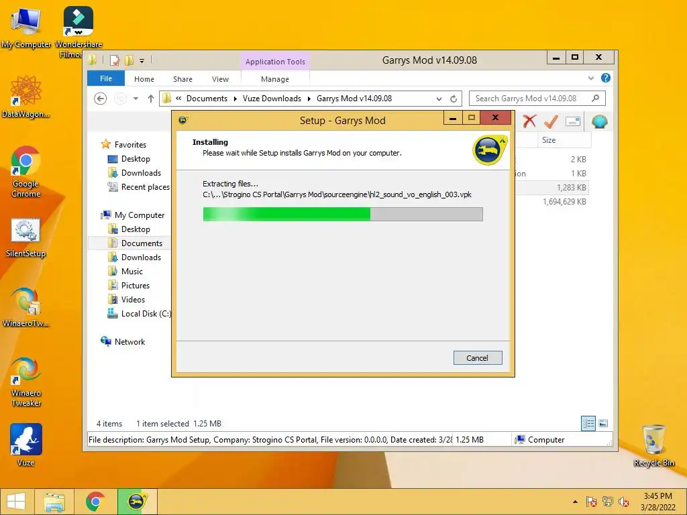Open the Recycle Bin
Image resolution: width=687 pixels, height=515 pixels.
pos(653,445)
